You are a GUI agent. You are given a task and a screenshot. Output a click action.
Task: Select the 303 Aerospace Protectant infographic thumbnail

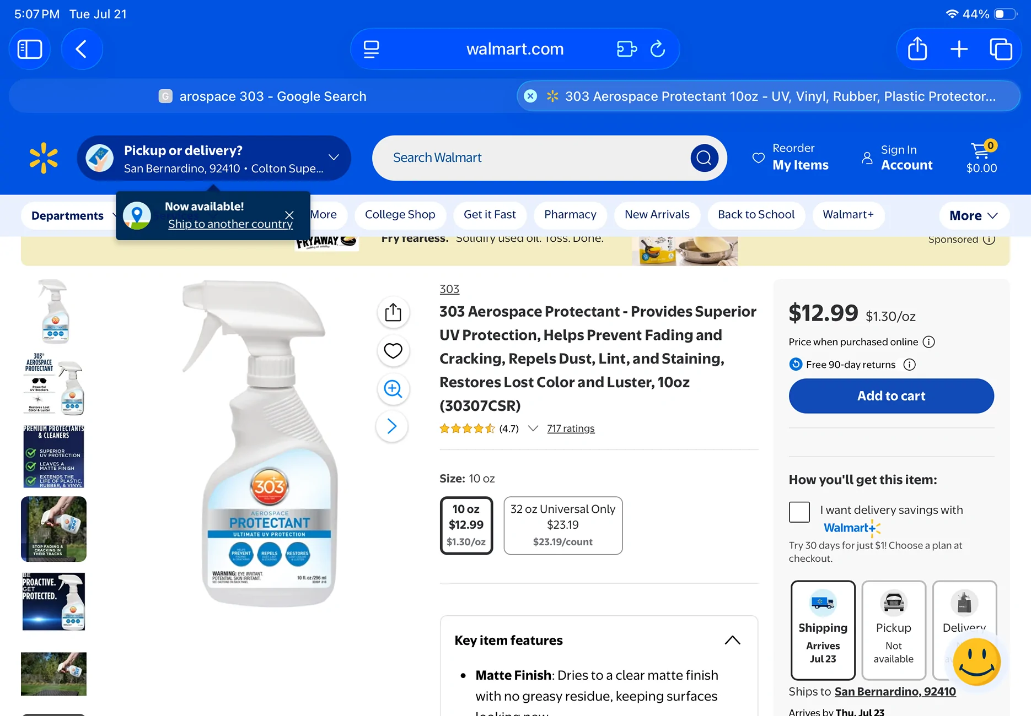(53, 384)
